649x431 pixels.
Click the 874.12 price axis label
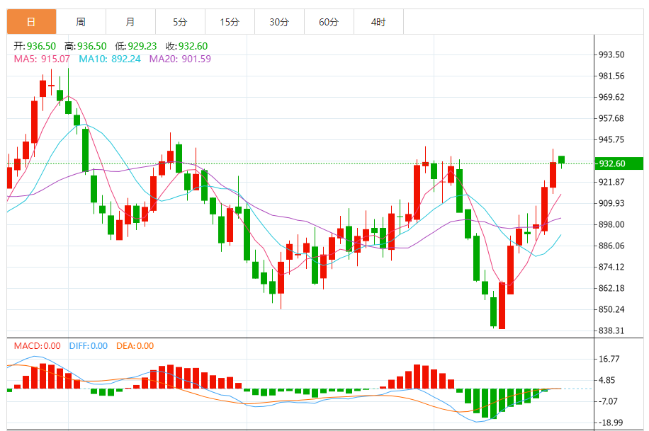coord(611,267)
